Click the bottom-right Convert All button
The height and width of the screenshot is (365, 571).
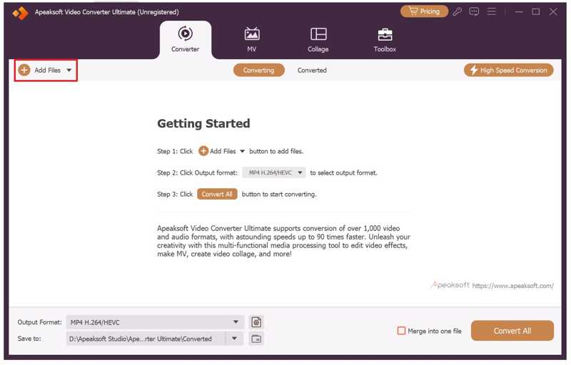(512, 331)
